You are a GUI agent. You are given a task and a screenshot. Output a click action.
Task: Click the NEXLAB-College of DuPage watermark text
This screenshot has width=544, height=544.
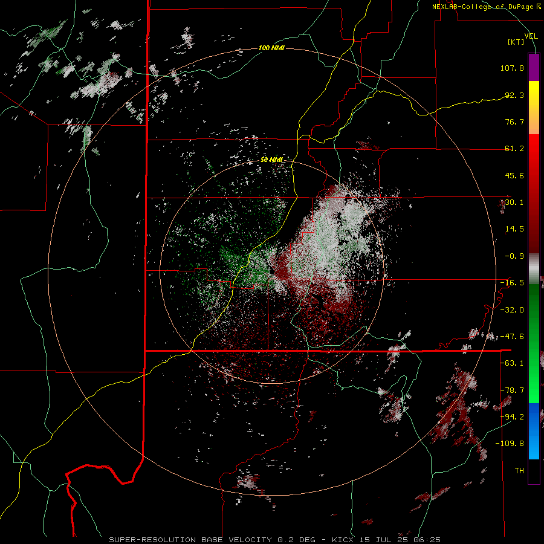(486, 7)
